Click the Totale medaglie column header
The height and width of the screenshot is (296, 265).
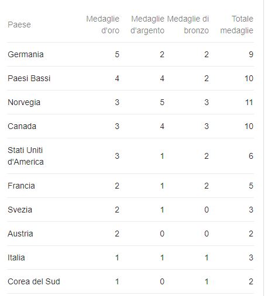click(x=237, y=25)
